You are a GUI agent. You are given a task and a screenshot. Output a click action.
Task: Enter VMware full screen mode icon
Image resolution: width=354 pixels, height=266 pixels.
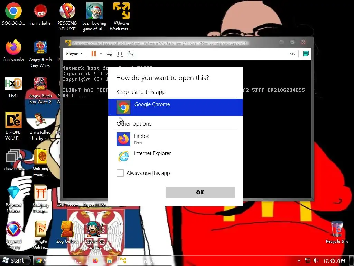point(120,54)
